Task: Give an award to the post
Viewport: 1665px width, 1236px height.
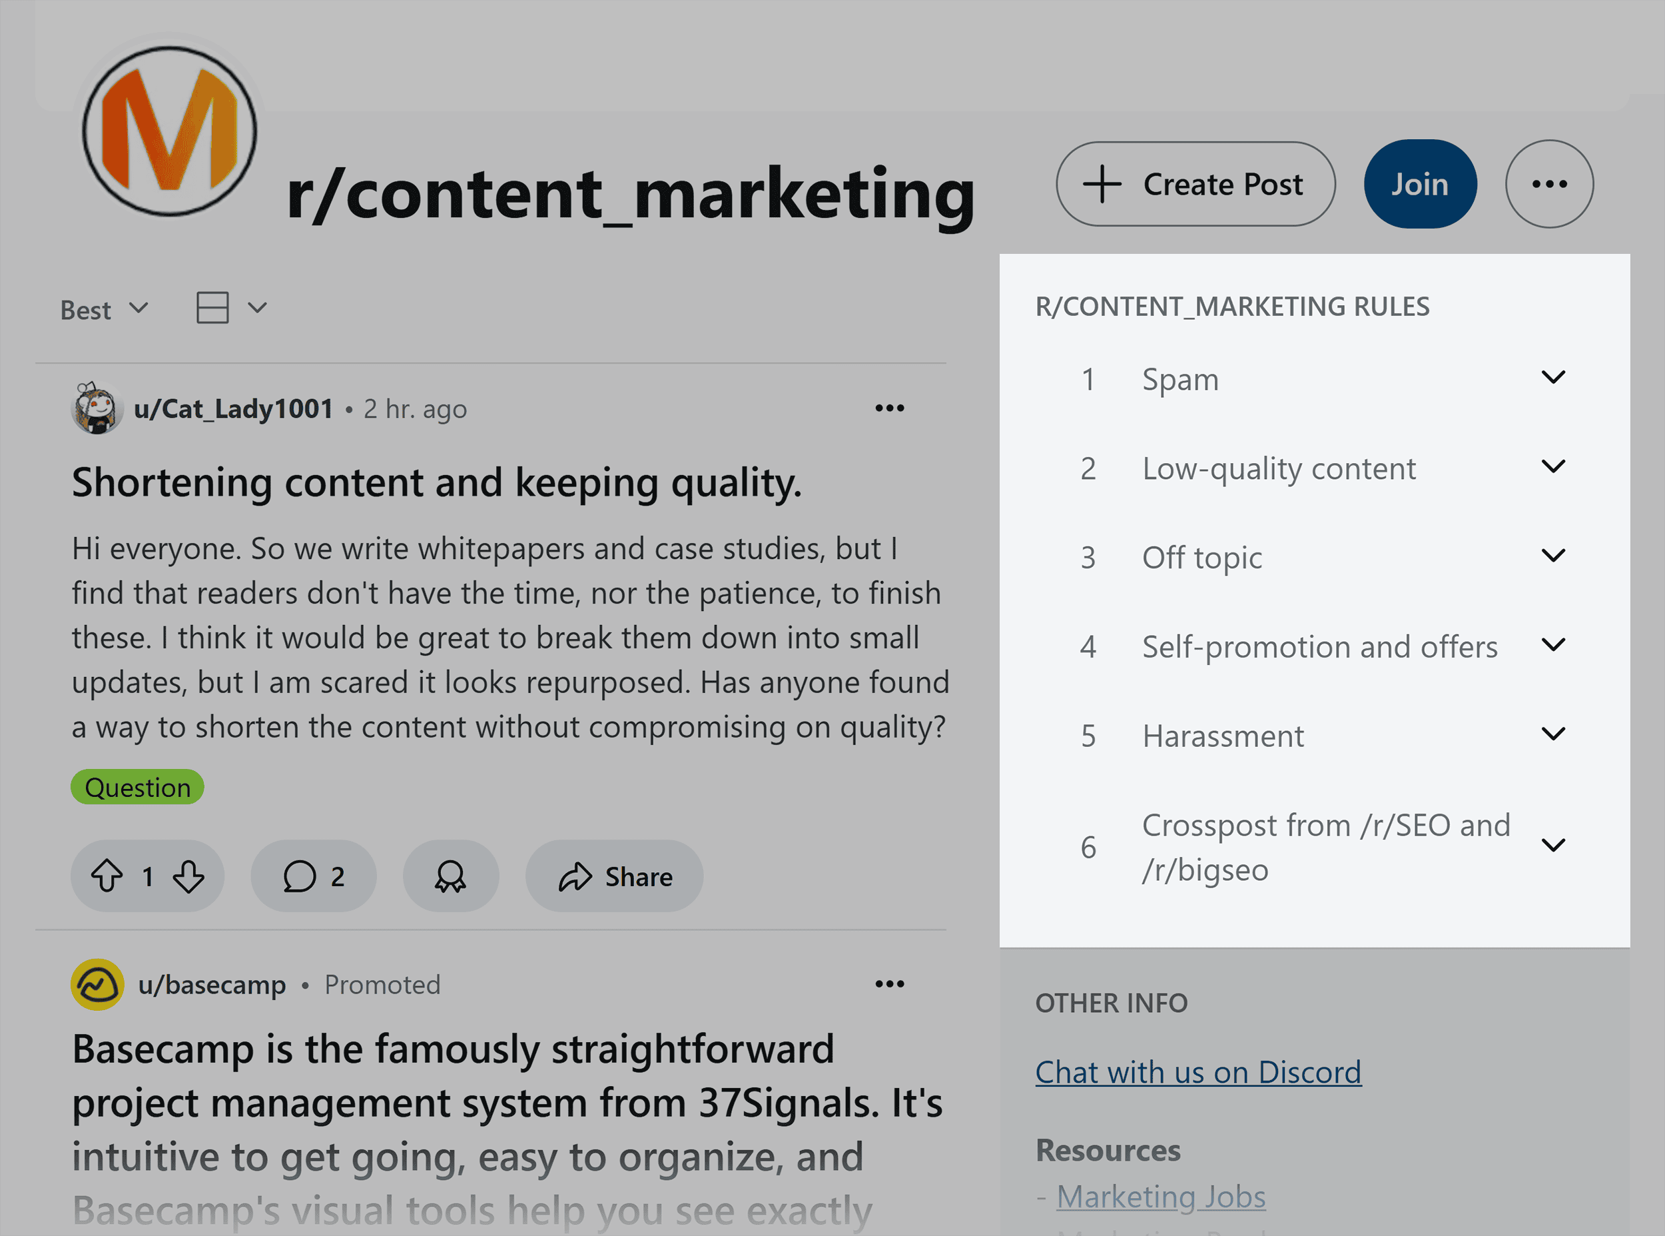Action: click(x=450, y=876)
